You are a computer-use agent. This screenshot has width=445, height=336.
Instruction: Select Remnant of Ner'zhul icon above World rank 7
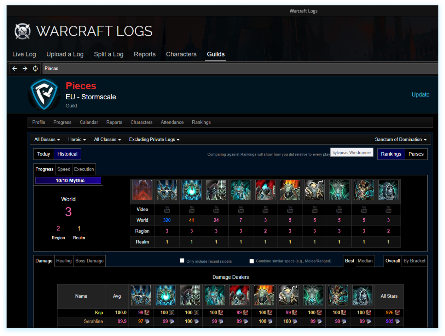pyautogui.click(x=241, y=190)
